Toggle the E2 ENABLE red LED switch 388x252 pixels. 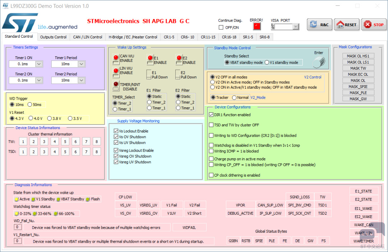179,60
